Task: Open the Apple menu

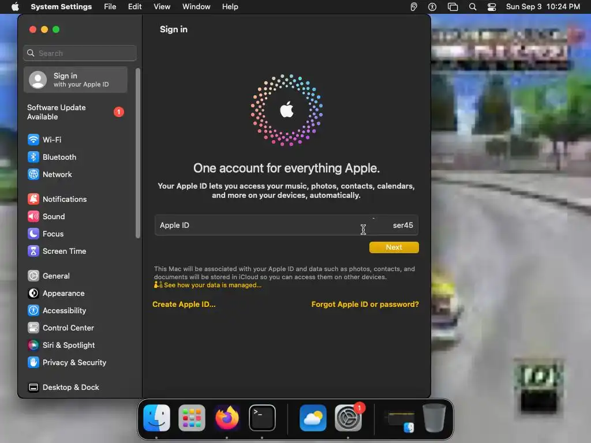Action: [x=14, y=7]
